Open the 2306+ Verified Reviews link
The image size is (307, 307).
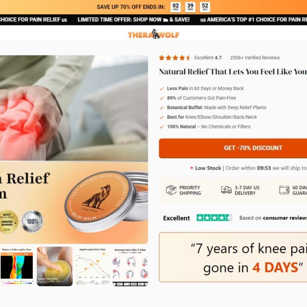[255, 58]
